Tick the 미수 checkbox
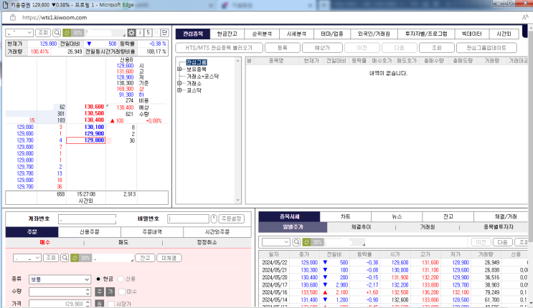 coord(122,292)
